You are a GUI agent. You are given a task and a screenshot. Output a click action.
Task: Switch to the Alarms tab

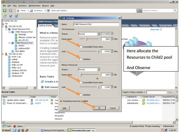coord(134,26)
